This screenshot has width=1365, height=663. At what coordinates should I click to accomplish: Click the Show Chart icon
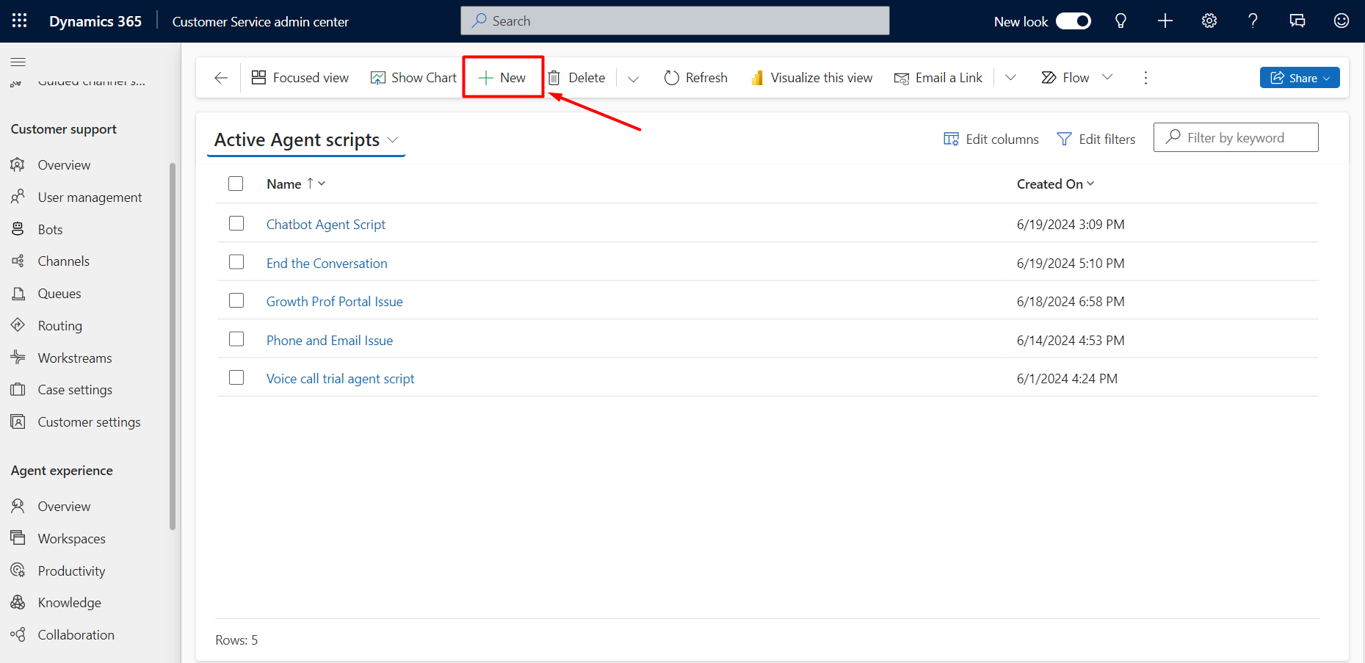(x=378, y=77)
